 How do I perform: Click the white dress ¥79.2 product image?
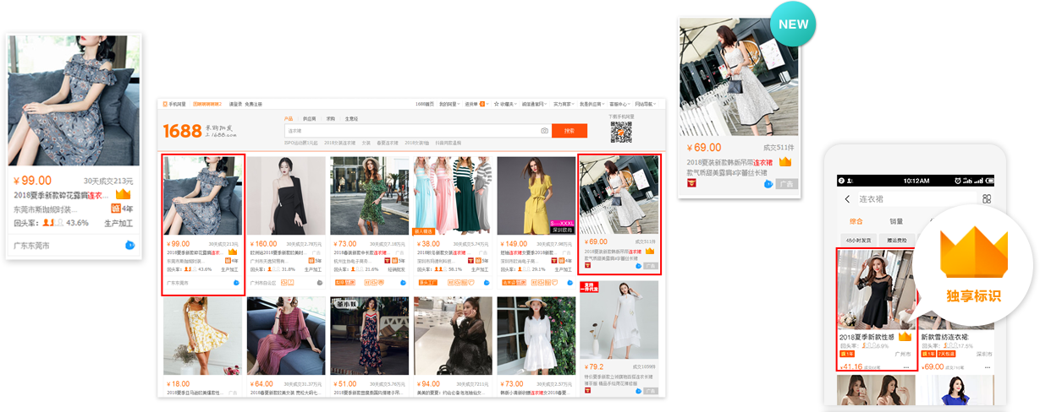619,320
